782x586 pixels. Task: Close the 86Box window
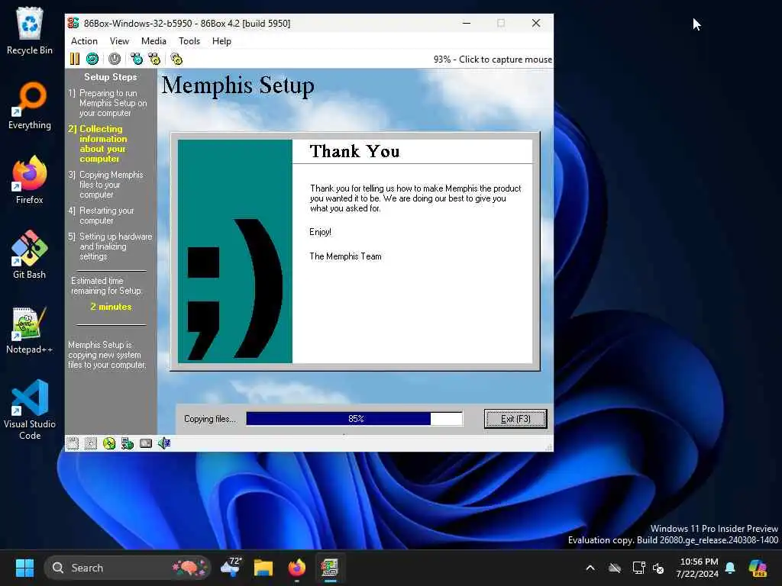pos(536,23)
